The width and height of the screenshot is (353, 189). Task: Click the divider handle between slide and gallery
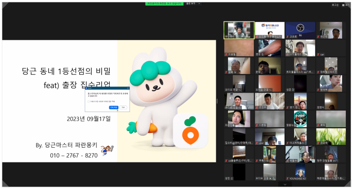(x=217, y=101)
